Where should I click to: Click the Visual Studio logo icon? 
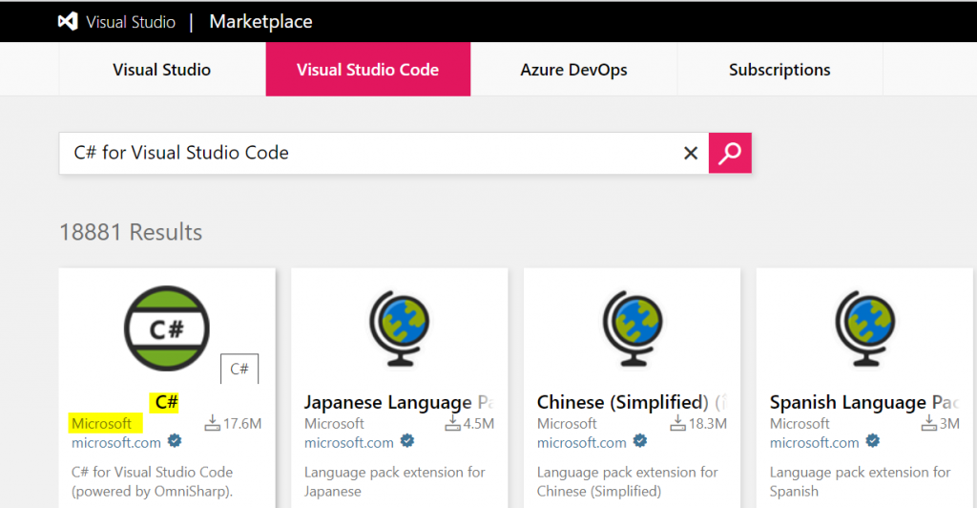coord(68,22)
